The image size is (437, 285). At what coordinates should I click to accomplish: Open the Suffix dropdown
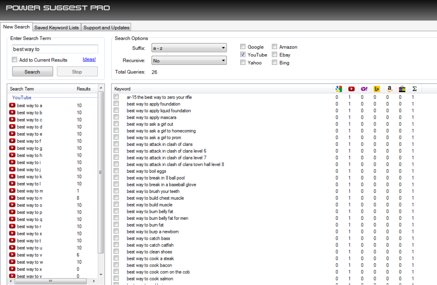coord(189,48)
